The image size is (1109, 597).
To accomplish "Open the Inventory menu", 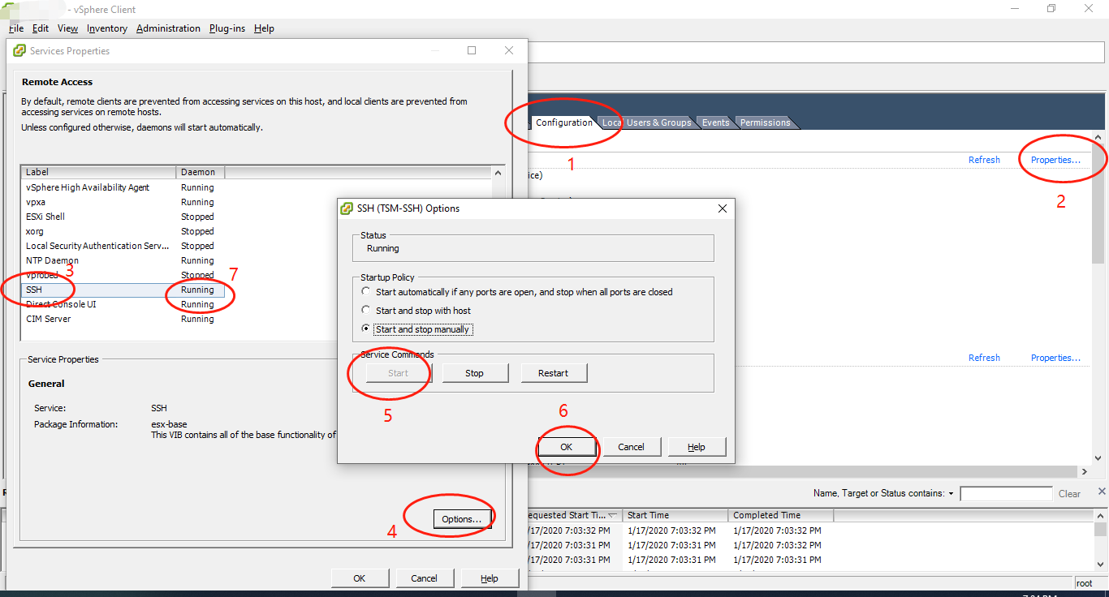I will point(107,28).
